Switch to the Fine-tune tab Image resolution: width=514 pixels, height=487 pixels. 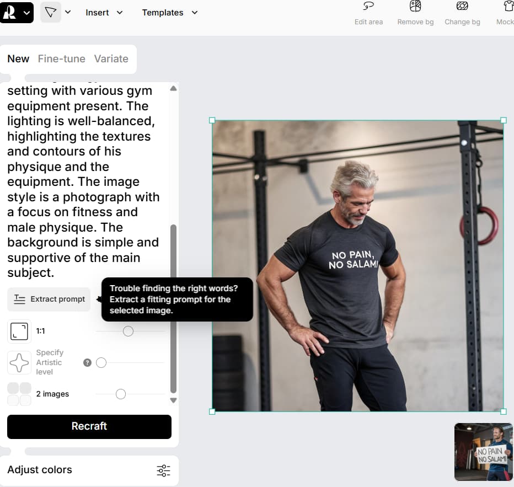62,58
